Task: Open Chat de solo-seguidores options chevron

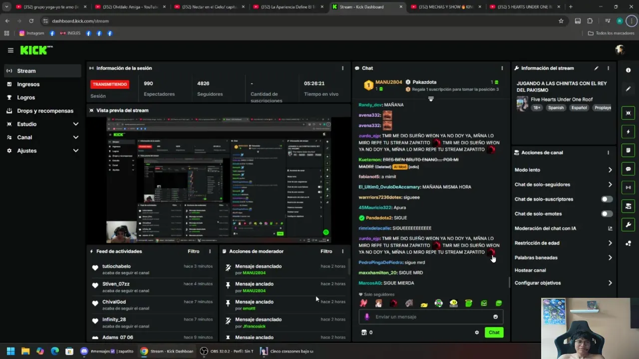Action: coord(610,184)
